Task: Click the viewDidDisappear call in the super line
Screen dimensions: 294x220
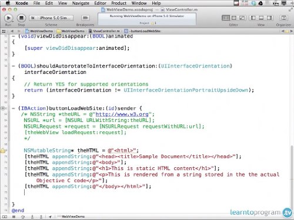Action: (x=71, y=48)
